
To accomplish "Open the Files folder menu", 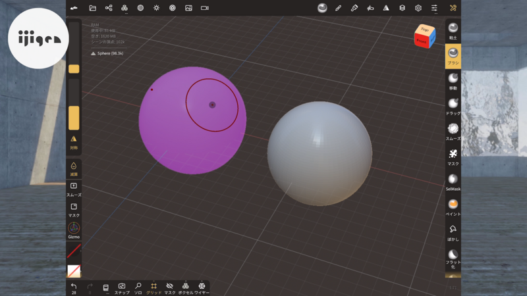I will pos(92,8).
